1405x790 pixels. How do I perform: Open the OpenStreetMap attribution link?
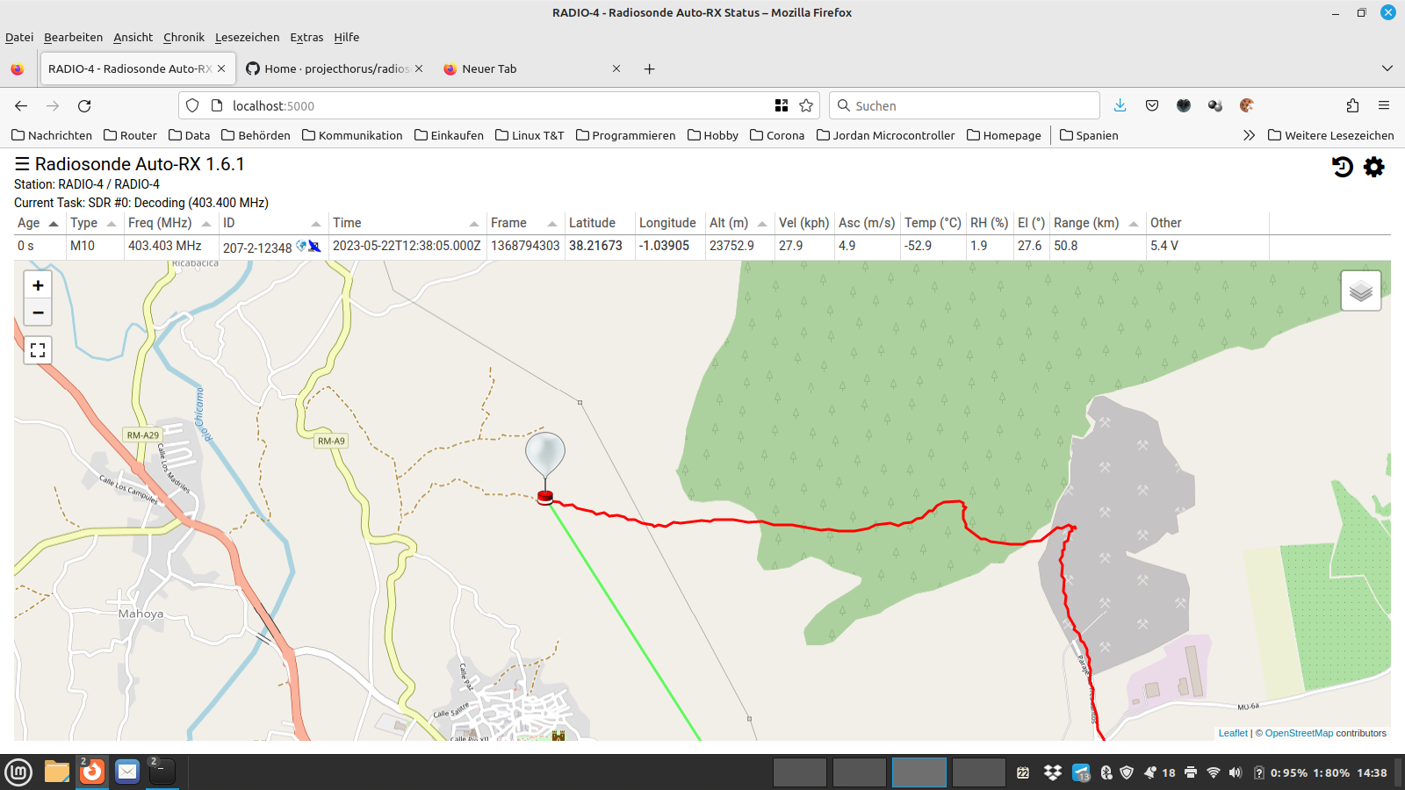[1299, 733]
